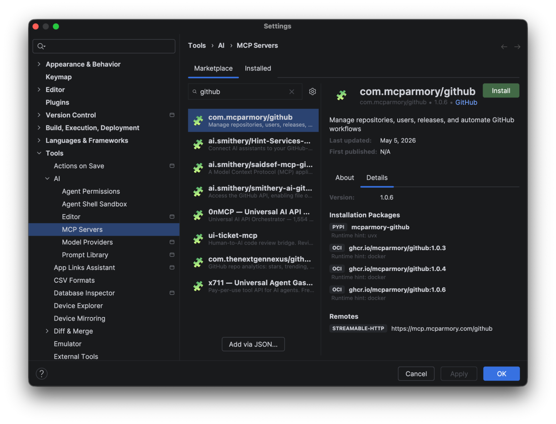Open the GitHub link under server title
The width and height of the screenshot is (556, 424).
point(466,102)
